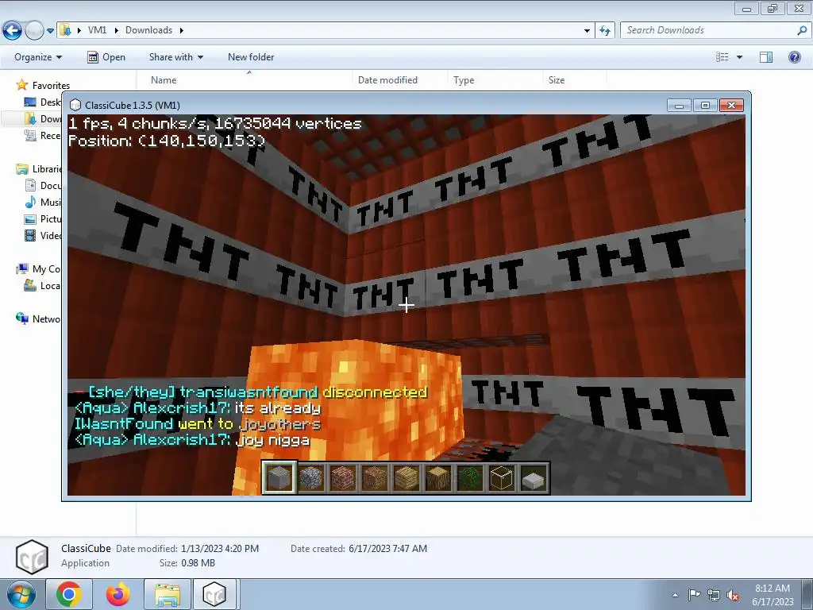
Task: Sort by the Size column
Action: pyautogui.click(x=557, y=80)
